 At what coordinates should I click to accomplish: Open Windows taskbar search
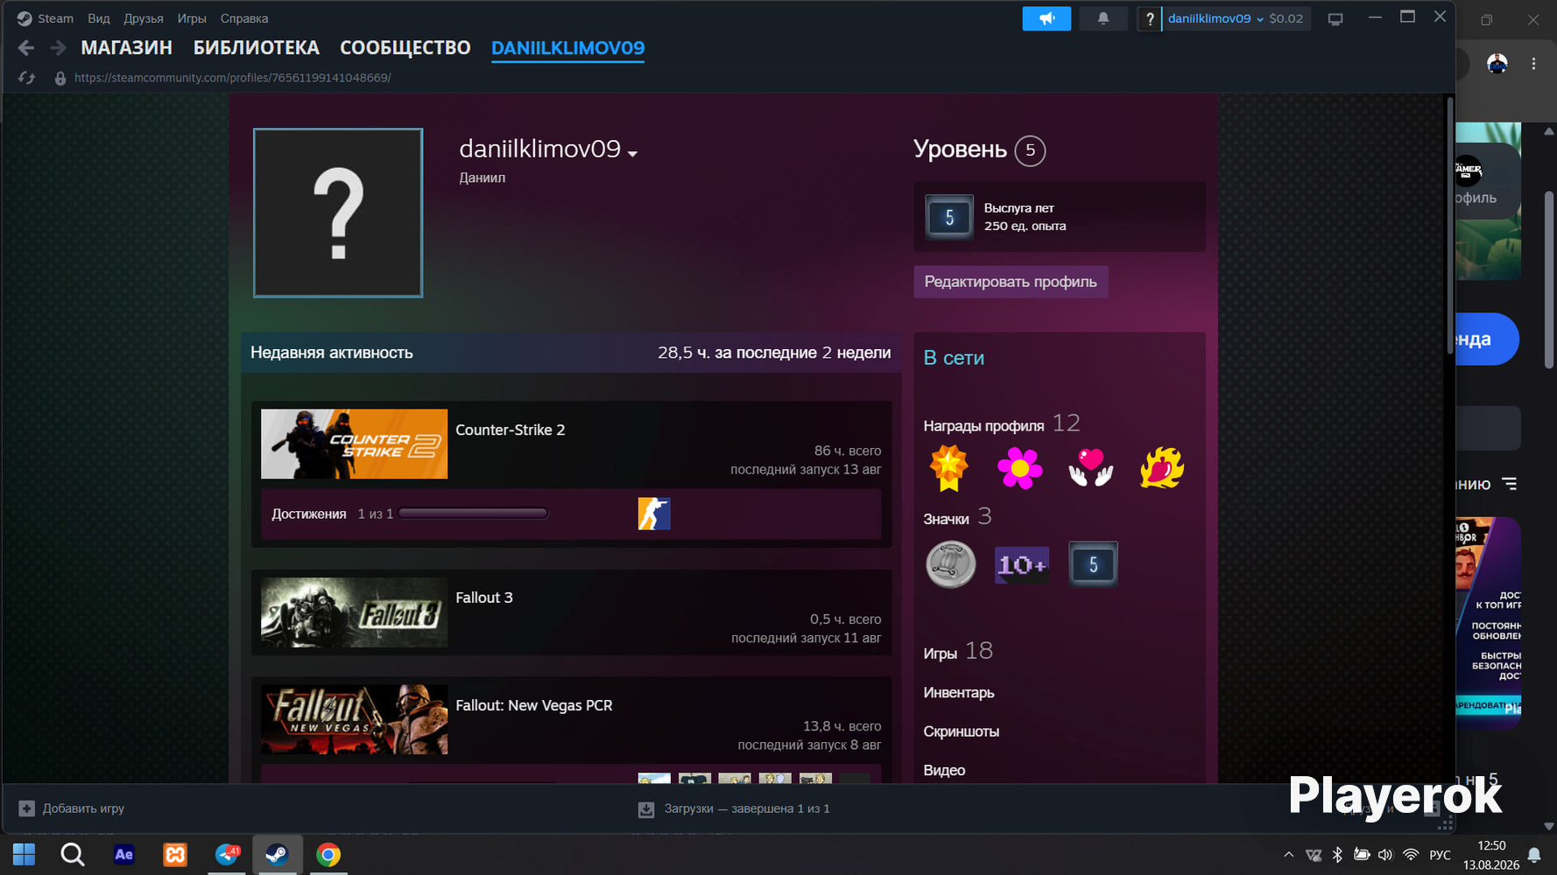pyautogui.click(x=73, y=855)
